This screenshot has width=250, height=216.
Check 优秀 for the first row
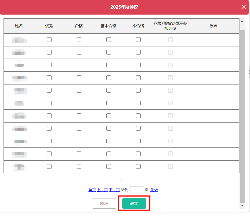pyautogui.click(x=49, y=40)
